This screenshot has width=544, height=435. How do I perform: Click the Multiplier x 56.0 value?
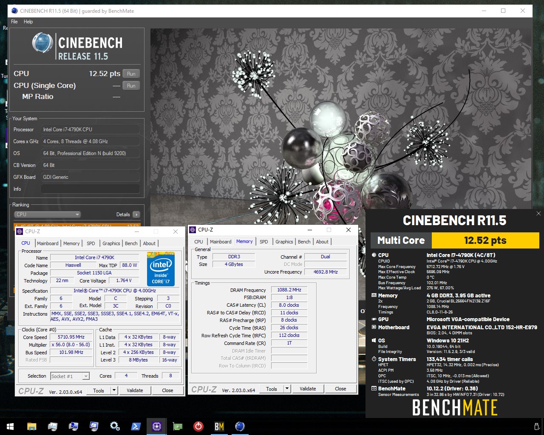pos(71,345)
